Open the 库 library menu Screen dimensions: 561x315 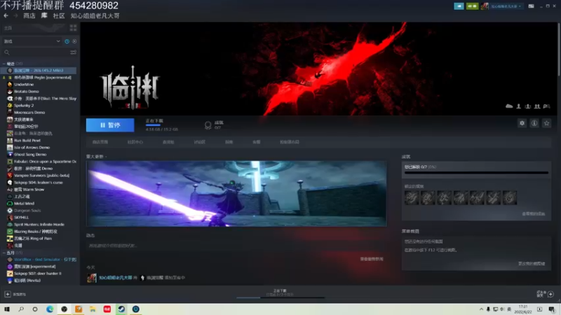click(x=44, y=15)
